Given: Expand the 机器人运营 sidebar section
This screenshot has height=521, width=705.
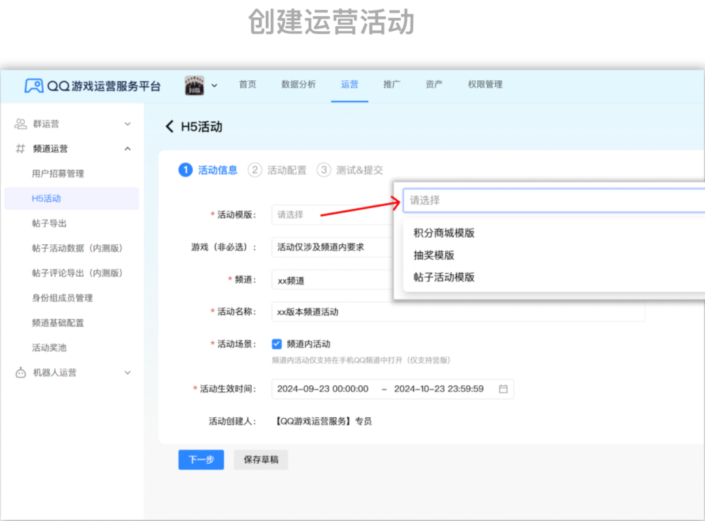Looking at the screenshot, I should click(x=128, y=373).
